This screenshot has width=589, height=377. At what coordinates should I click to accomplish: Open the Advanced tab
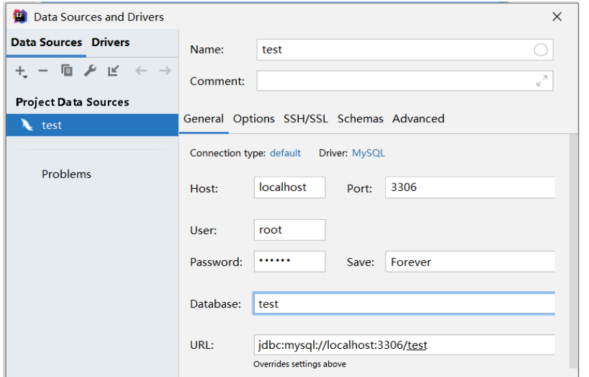[418, 119]
